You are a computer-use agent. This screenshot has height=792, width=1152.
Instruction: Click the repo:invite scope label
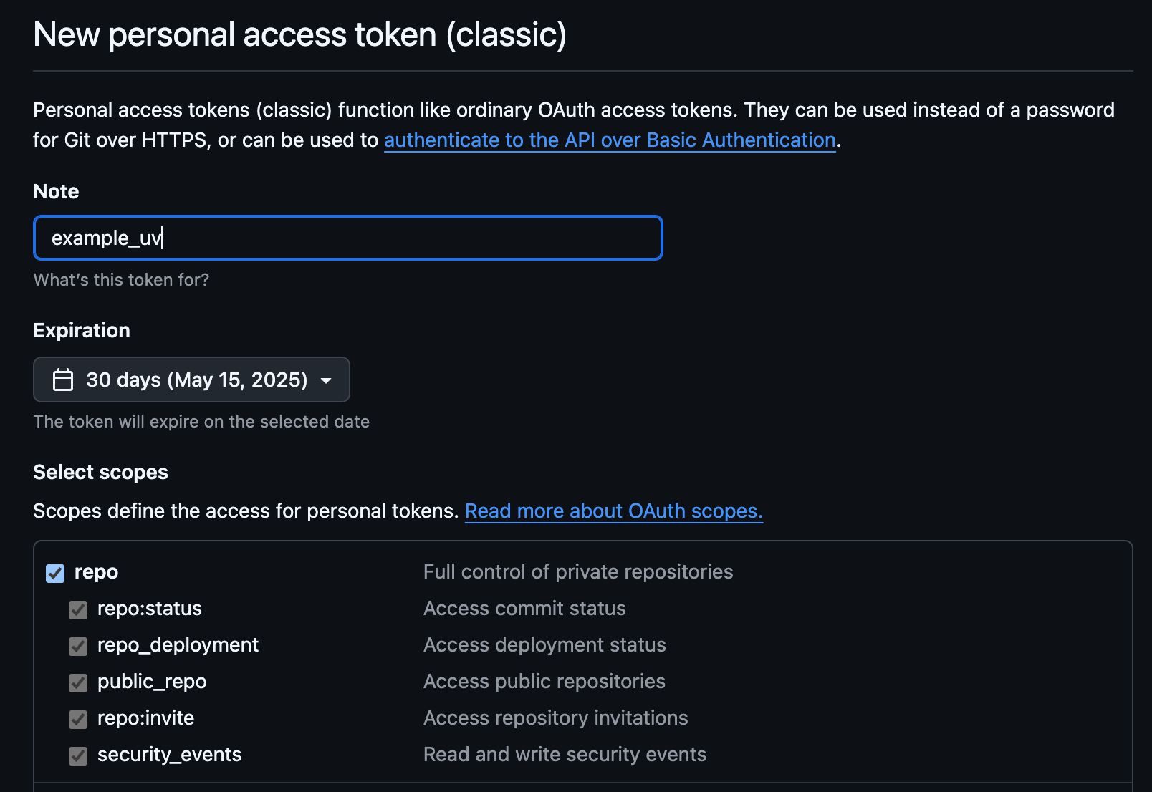click(x=145, y=718)
